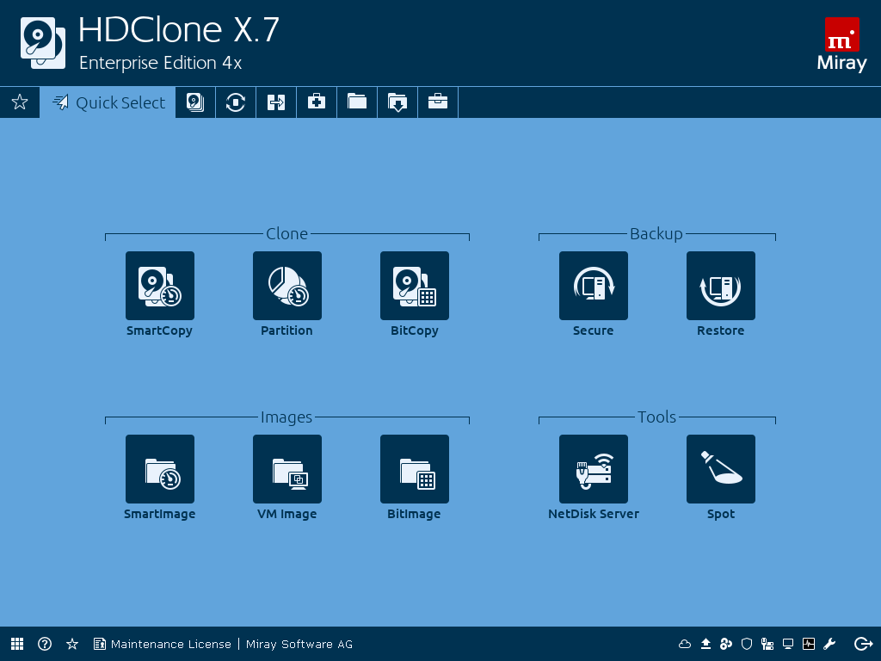Image resolution: width=881 pixels, height=661 pixels.
Task: Open the Spot tool
Action: pos(720,469)
